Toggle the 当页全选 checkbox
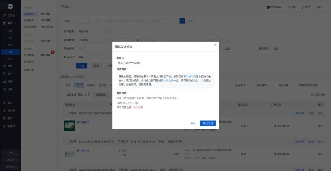This screenshot has height=171, width=331. pos(63,95)
